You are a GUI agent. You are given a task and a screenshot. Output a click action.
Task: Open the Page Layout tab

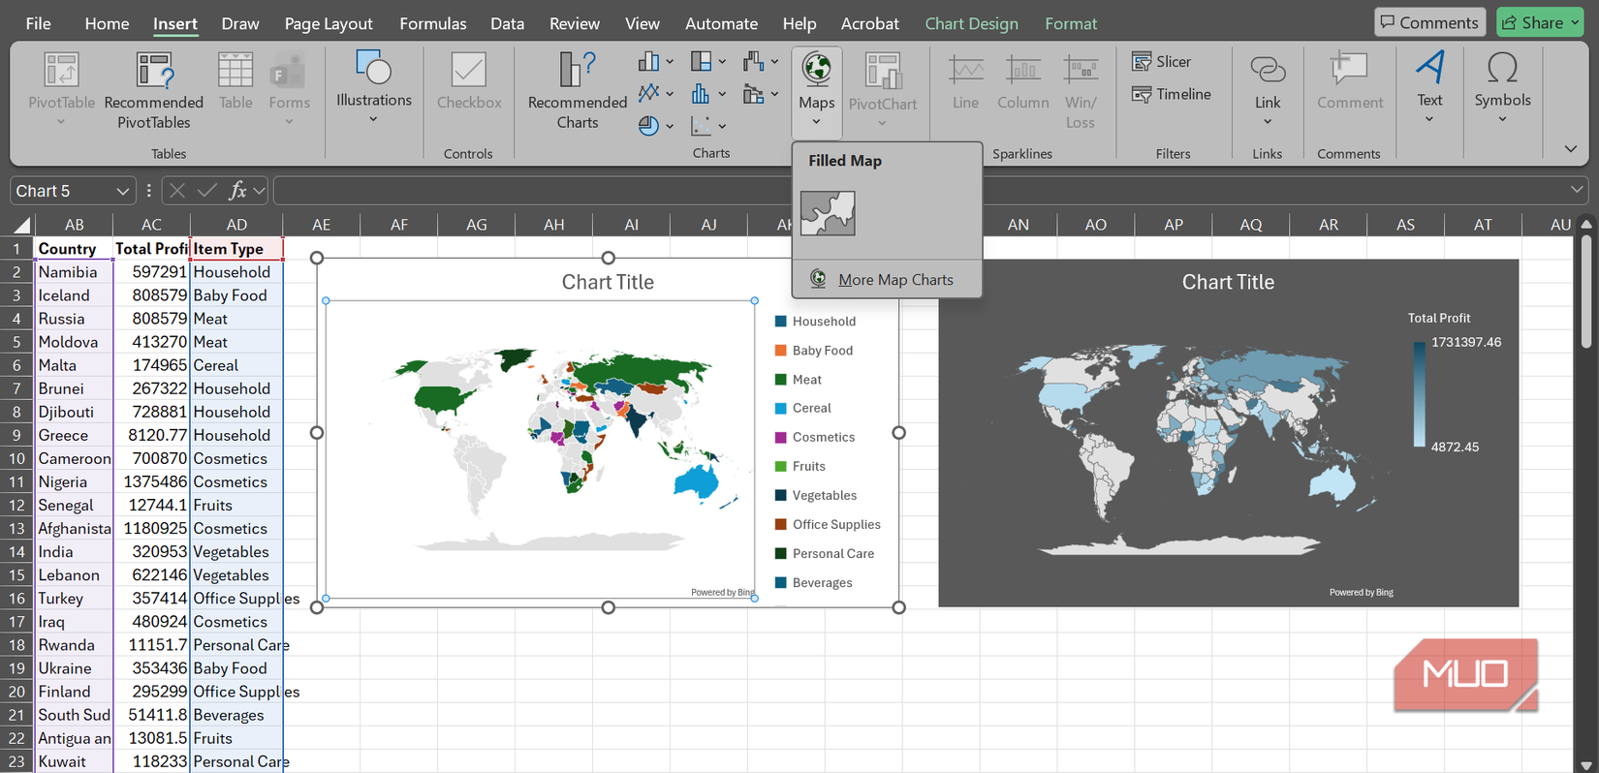click(328, 23)
